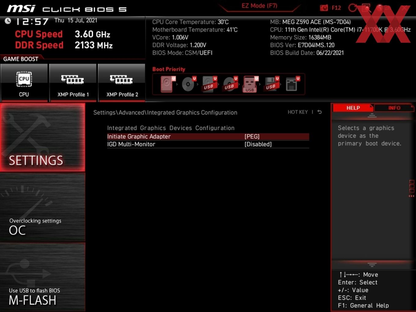Click the help panel scroll-down handle
Image resolution: width=416 pixels, height=312 pixels.
(x=372, y=264)
